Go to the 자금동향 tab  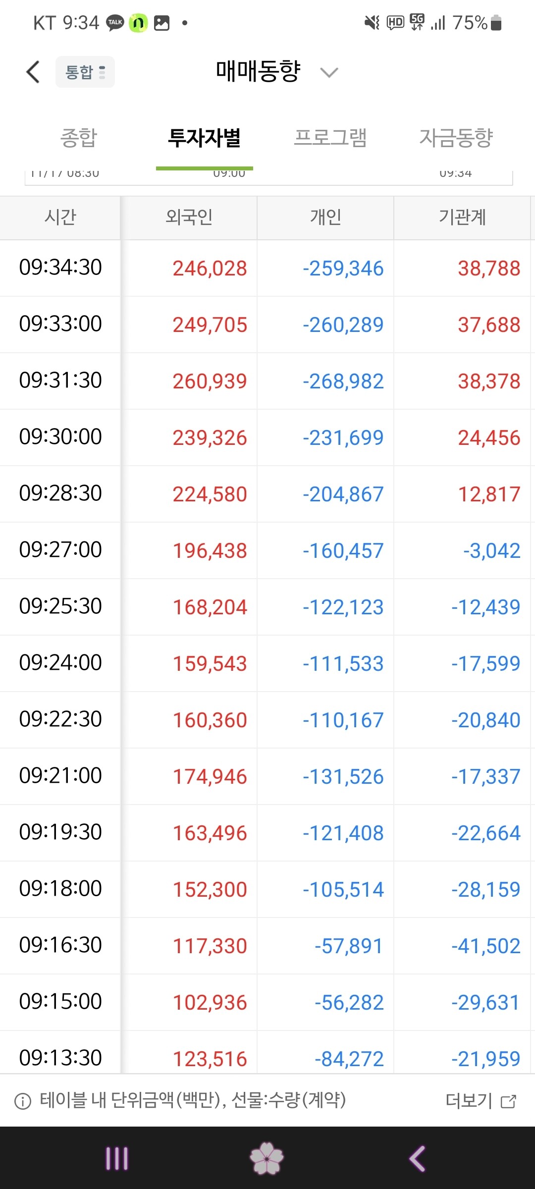[456, 138]
